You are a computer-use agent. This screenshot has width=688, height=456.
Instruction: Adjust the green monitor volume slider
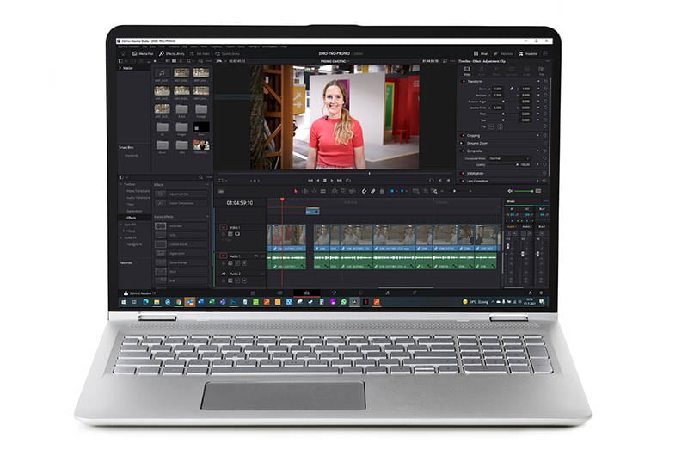coord(524,191)
